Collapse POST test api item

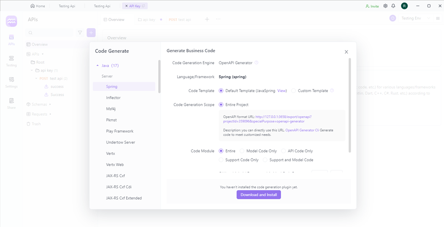[36, 78]
